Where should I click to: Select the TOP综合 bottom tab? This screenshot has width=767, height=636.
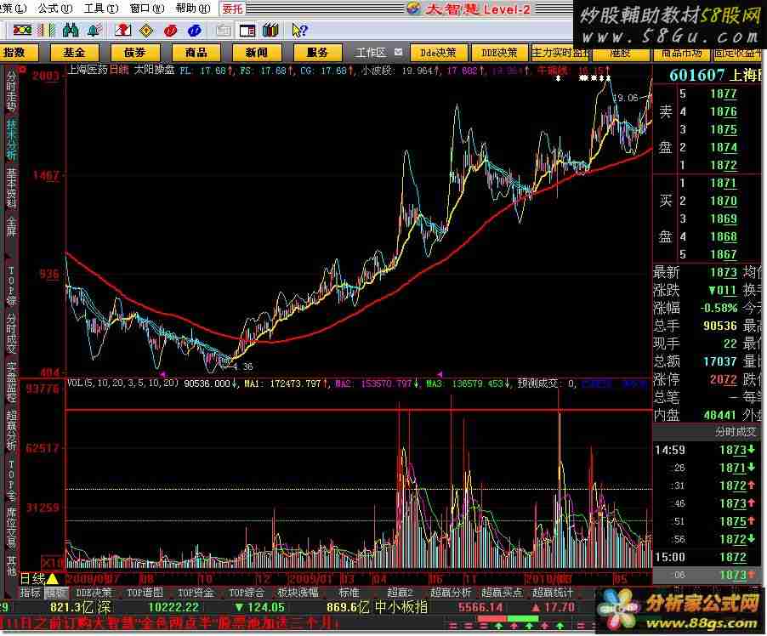247,593
